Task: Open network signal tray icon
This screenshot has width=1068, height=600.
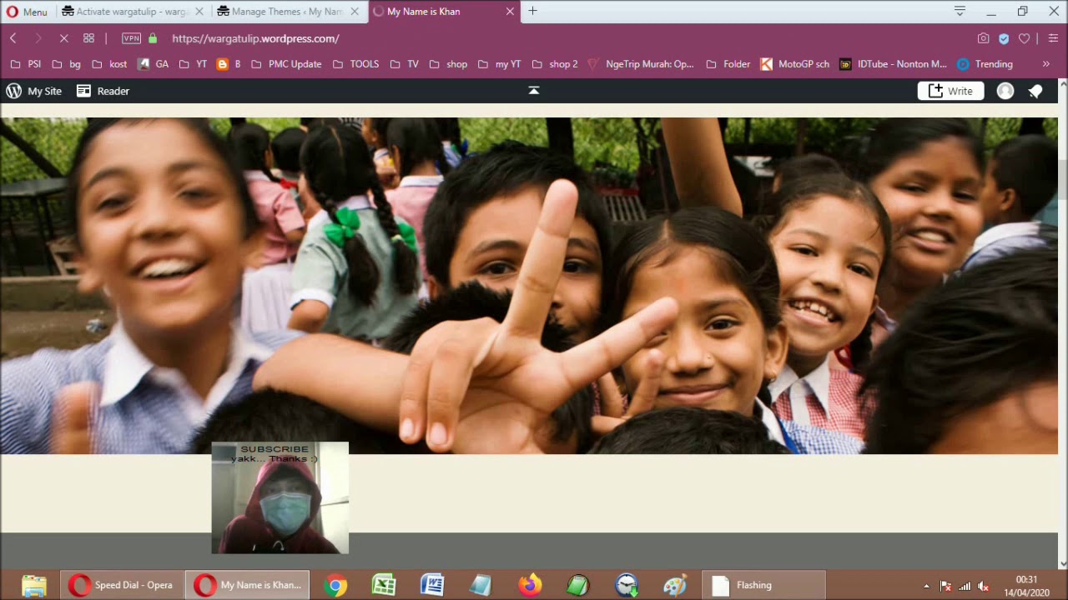Action: [x=965, y=586]
